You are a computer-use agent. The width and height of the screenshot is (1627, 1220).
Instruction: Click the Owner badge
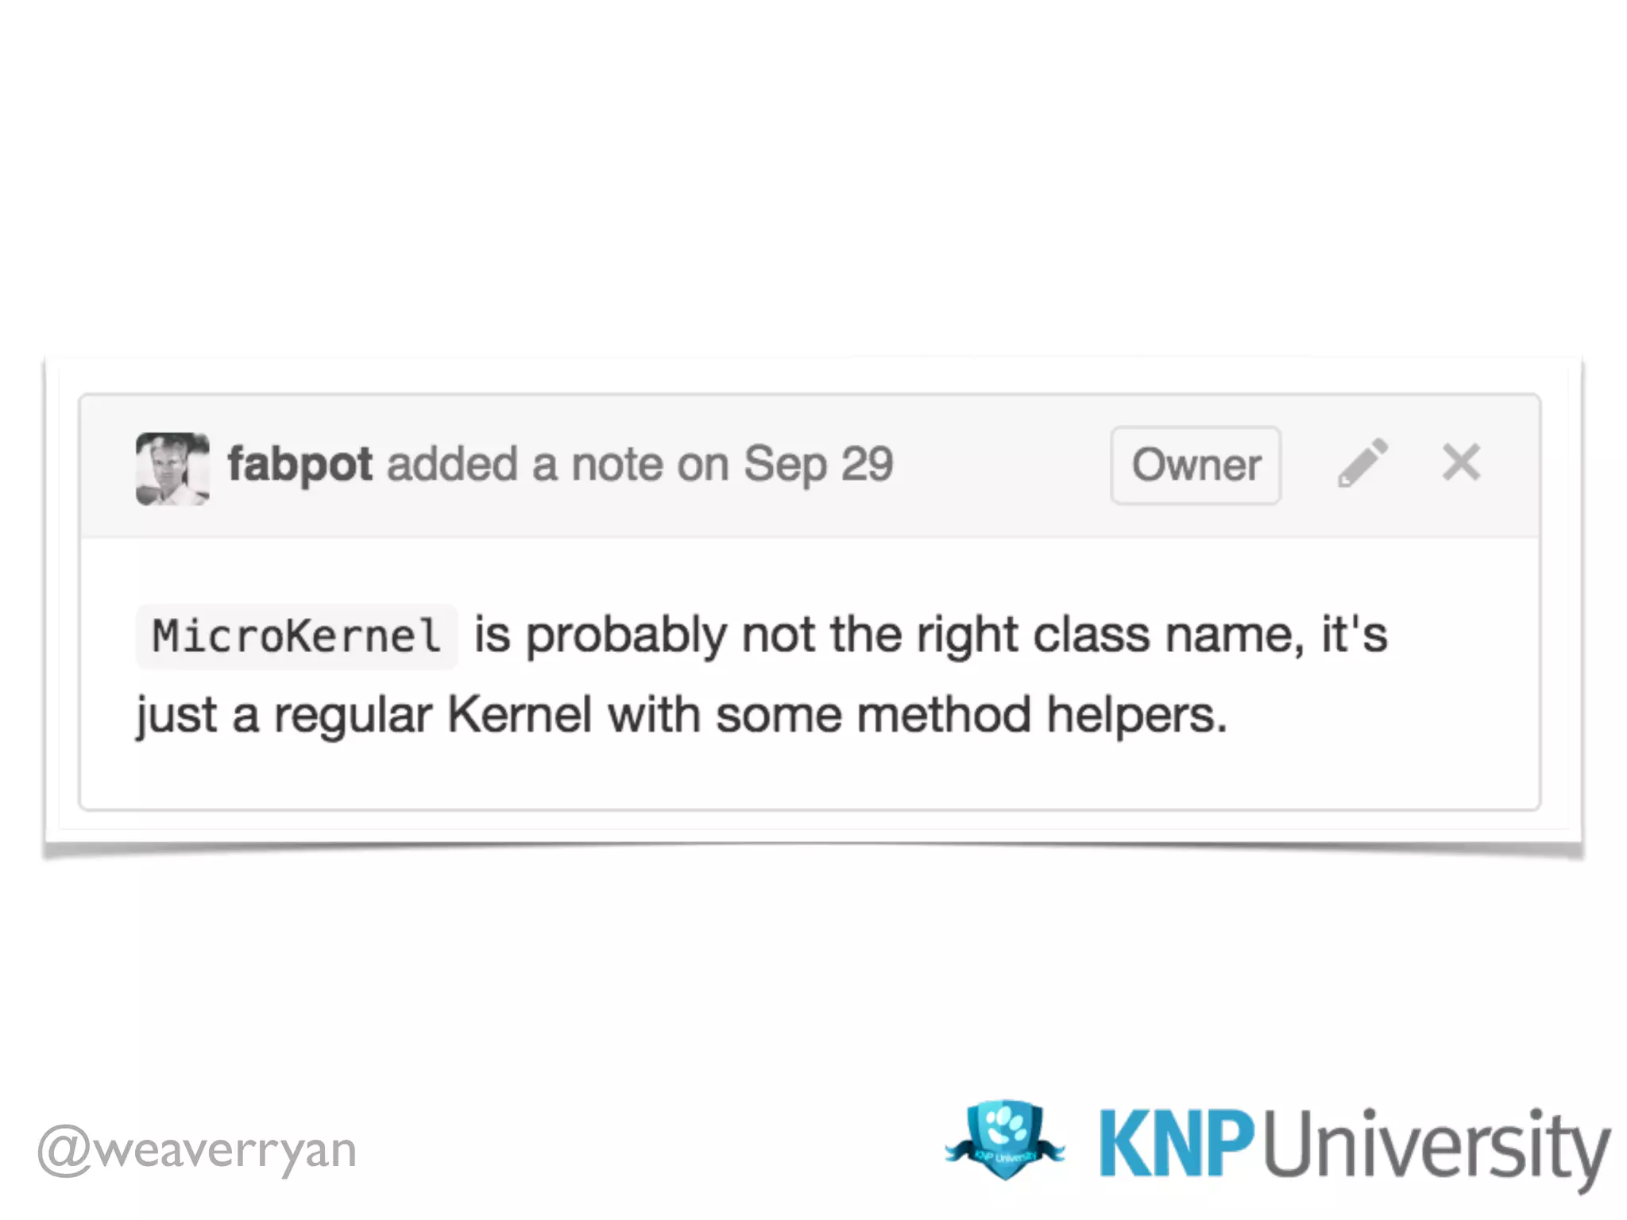[x=1196, y=465]
